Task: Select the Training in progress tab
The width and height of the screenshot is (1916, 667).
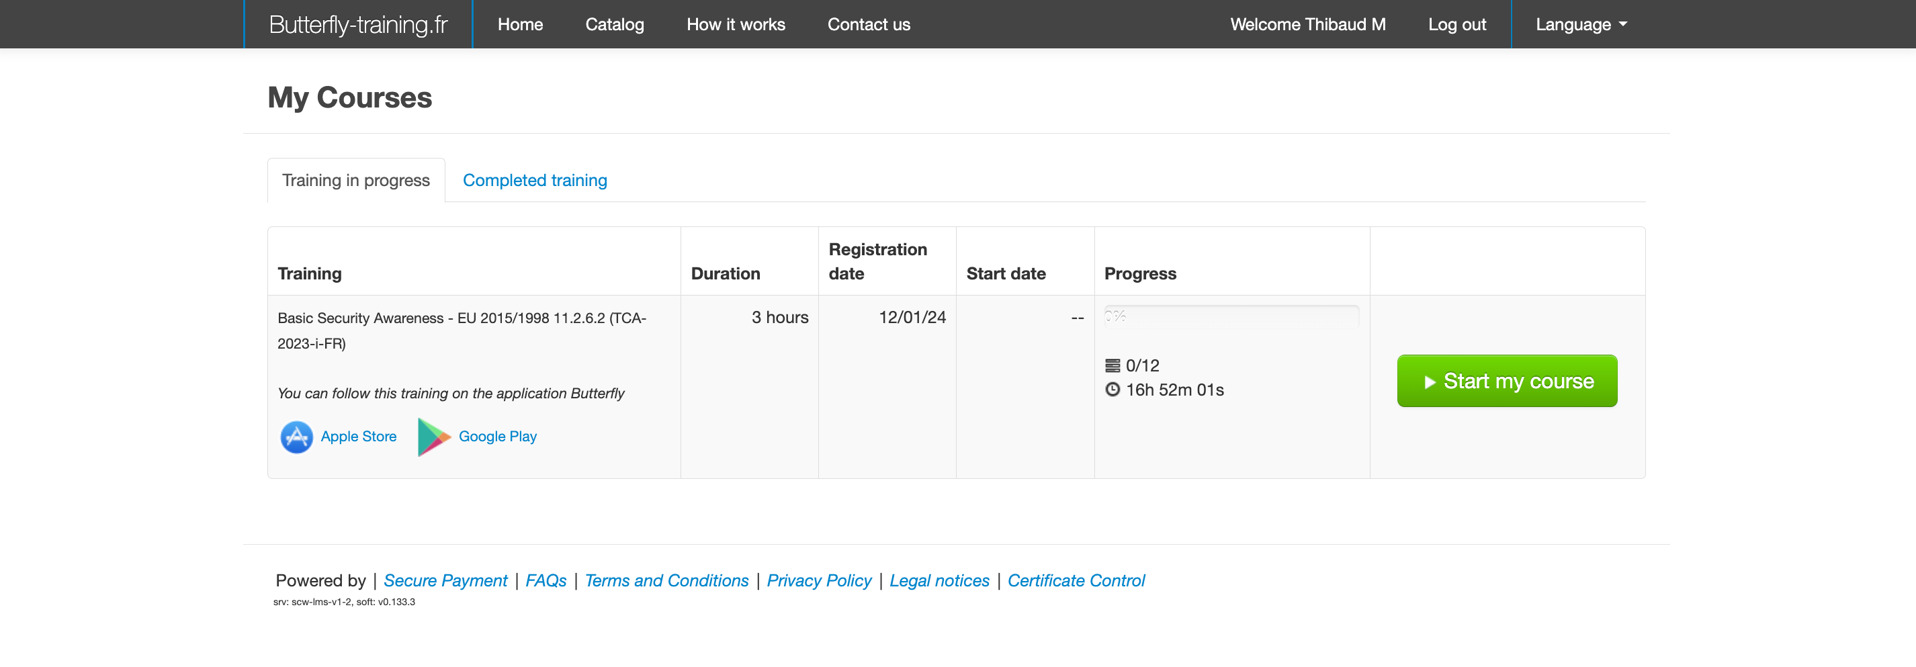Action: point(355,180)
